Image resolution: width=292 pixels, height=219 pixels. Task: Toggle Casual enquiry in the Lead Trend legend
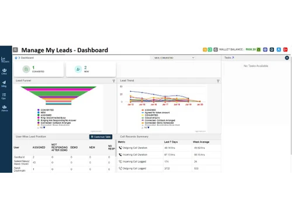coord(151,118)
